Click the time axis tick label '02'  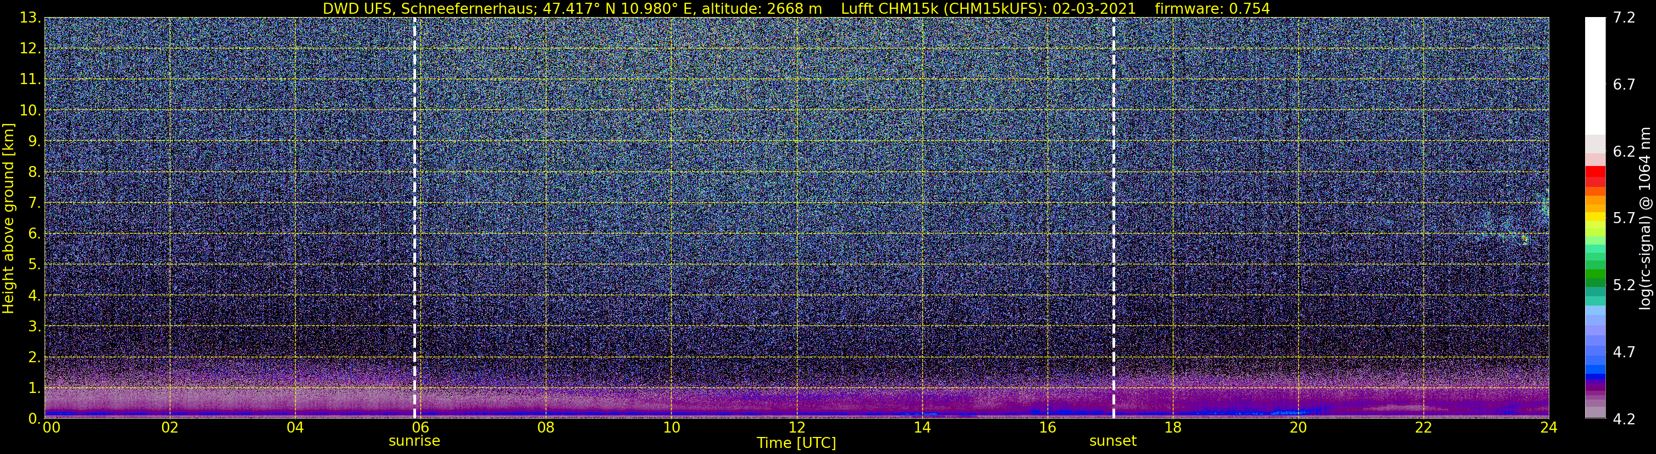click(170, 428)
